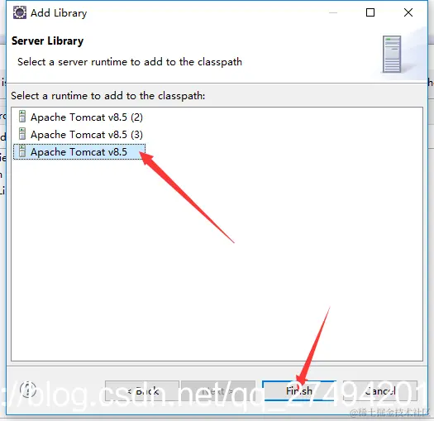This screenshot has width=434, height=421.
Task: Close the Add Library dialog with the X
Action: pos(408,12)
